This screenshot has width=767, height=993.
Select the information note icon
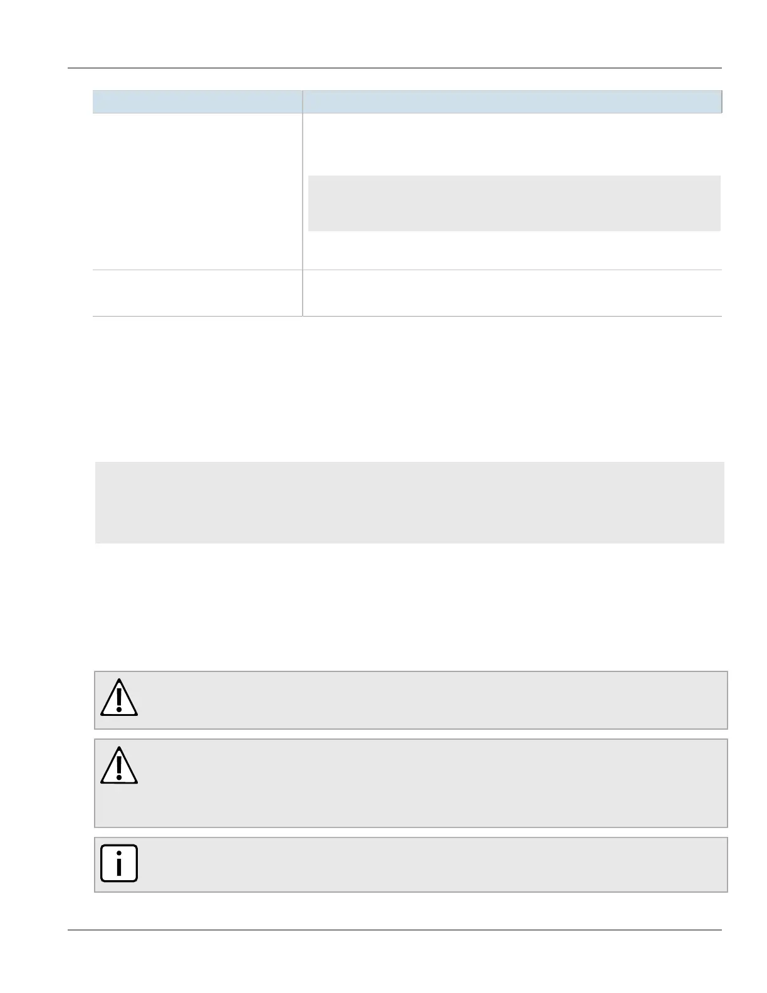pos(118,863)
